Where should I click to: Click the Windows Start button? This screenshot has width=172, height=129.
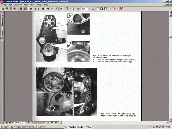[x=5, y=127]
